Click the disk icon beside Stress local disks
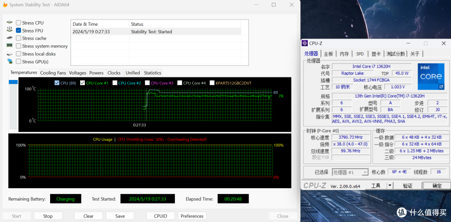 tap(10, 54)
